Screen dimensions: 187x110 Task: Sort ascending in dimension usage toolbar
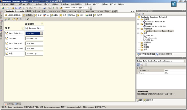click(21, 19)
